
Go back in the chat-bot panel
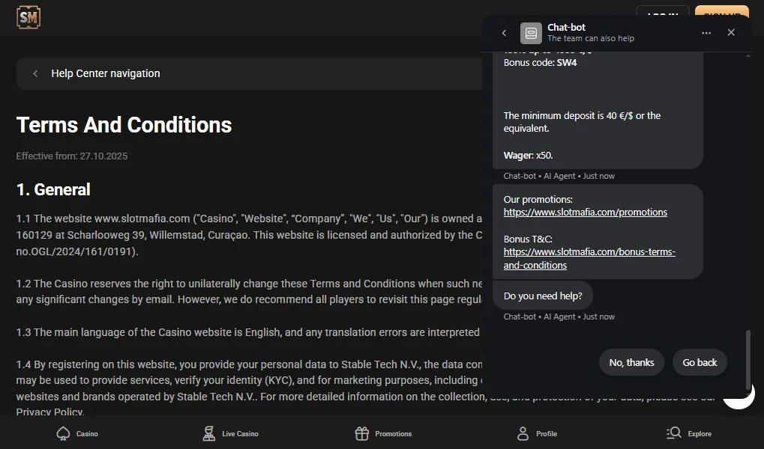click(x=505, y=33)
